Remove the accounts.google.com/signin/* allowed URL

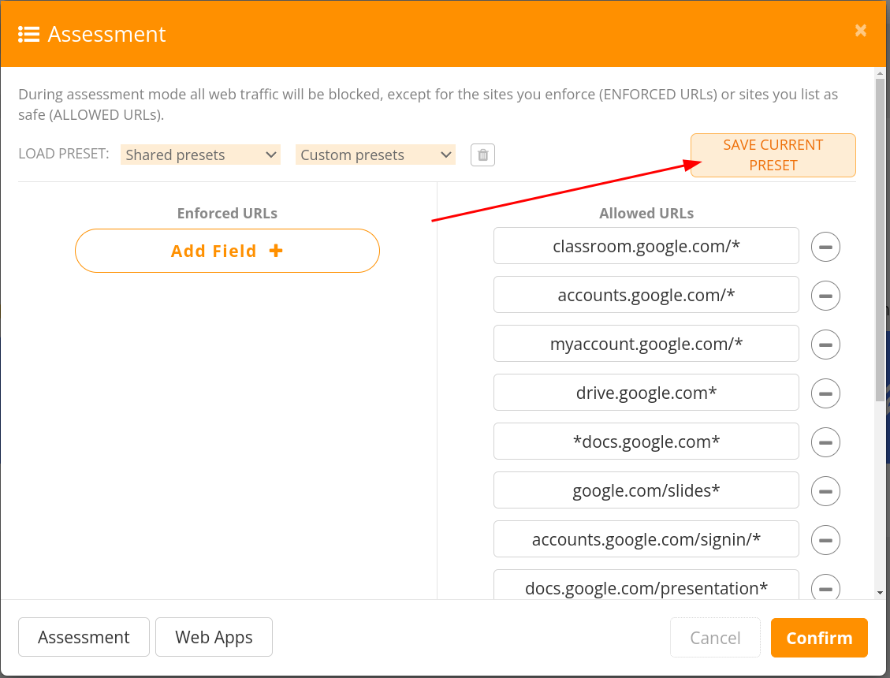coord(825,540)
